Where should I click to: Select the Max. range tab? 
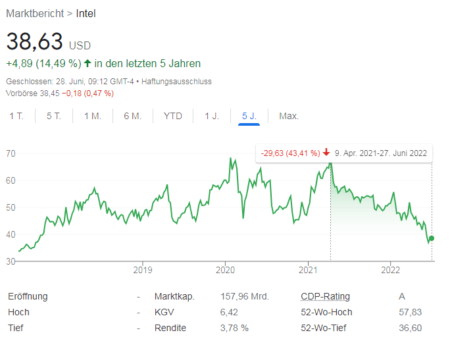289,116
